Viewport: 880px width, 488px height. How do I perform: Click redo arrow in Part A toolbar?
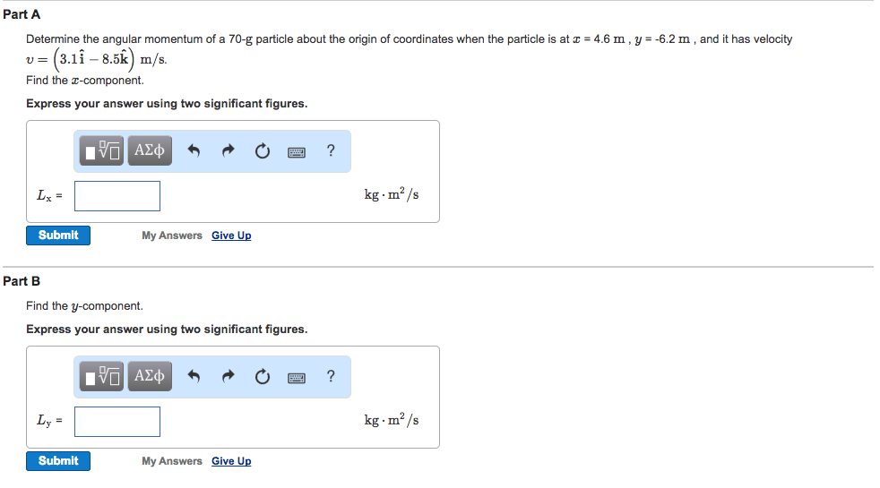click(228, 151)
